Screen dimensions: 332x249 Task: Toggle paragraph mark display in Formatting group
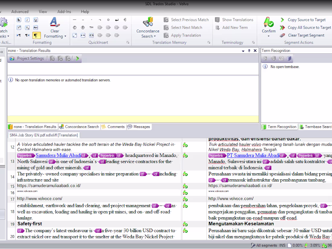tap(36, 35)
